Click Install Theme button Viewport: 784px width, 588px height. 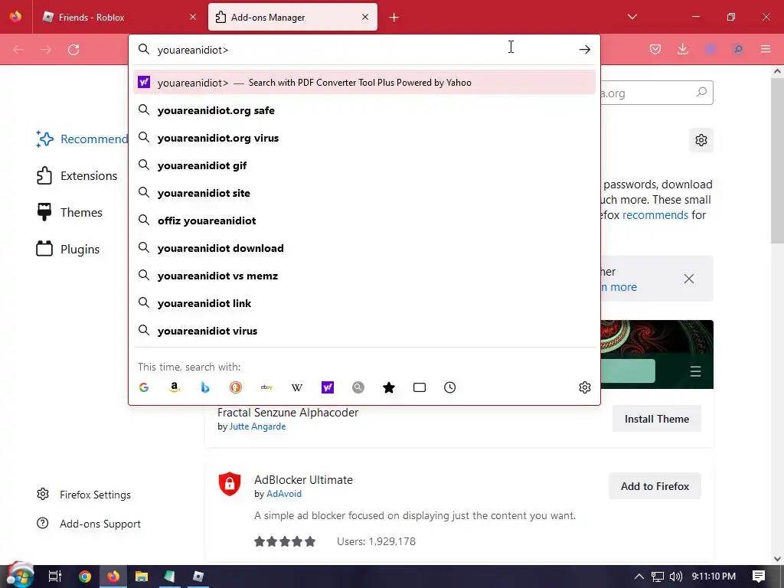656,419
